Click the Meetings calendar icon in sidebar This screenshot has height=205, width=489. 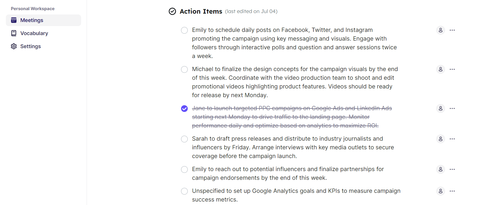tap(14, 20)
